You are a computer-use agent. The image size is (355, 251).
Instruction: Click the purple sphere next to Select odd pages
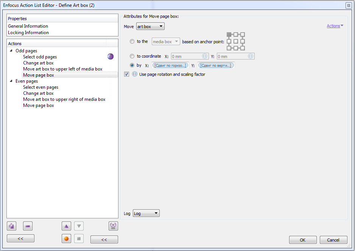pos(111,56)
